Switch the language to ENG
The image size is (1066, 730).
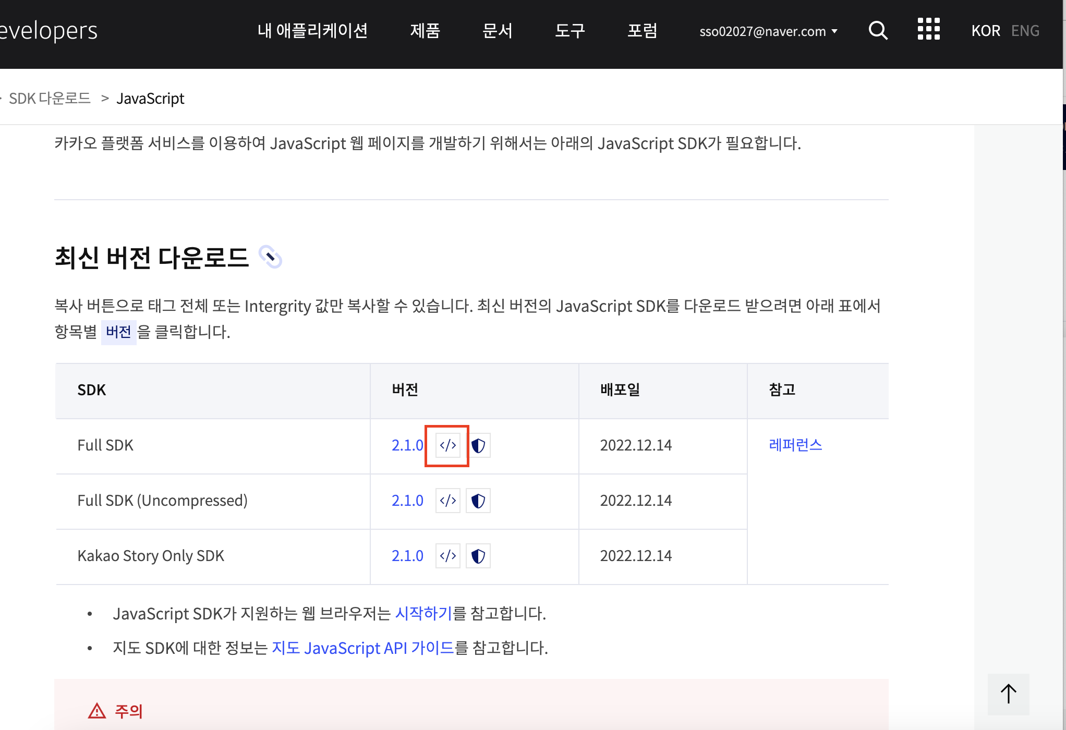click(1025, 31)
